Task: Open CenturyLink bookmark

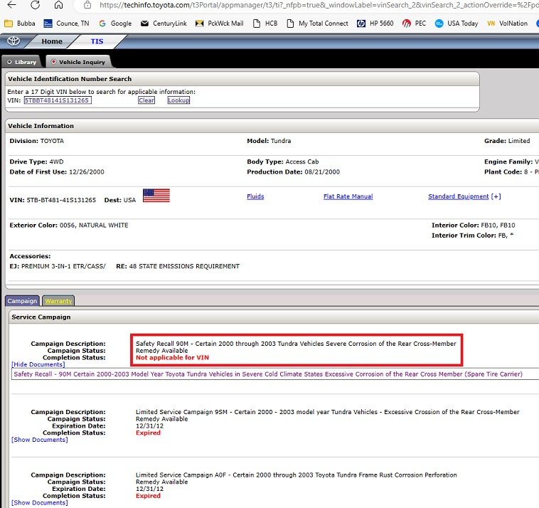Action: (x=164, y=23)
